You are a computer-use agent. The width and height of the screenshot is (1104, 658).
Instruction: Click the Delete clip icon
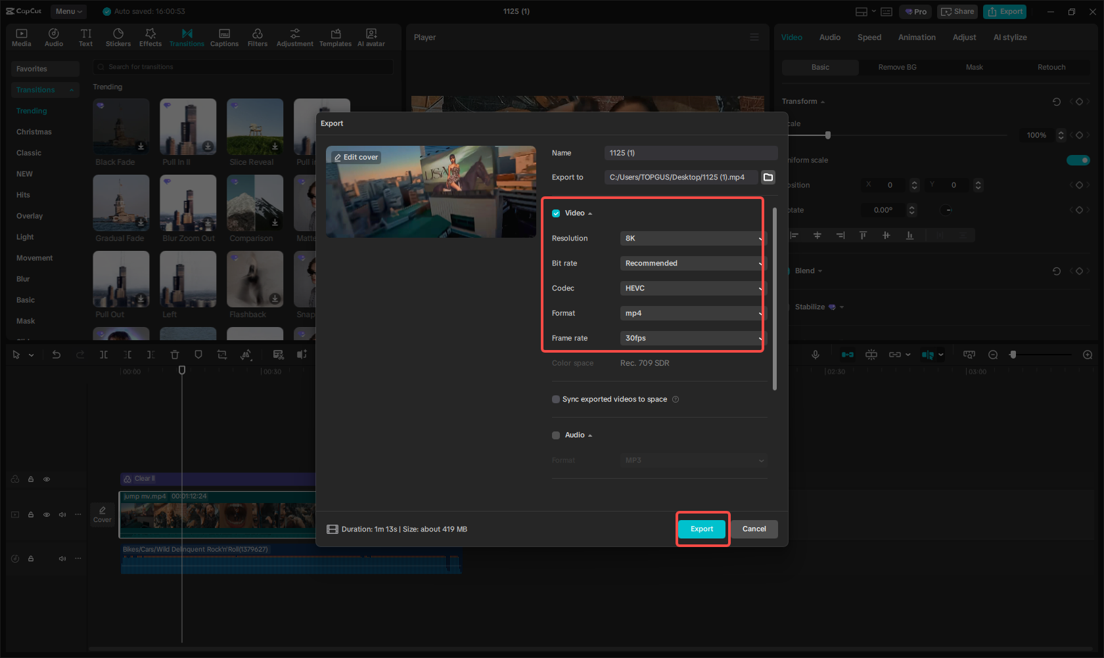coord(175,355)
